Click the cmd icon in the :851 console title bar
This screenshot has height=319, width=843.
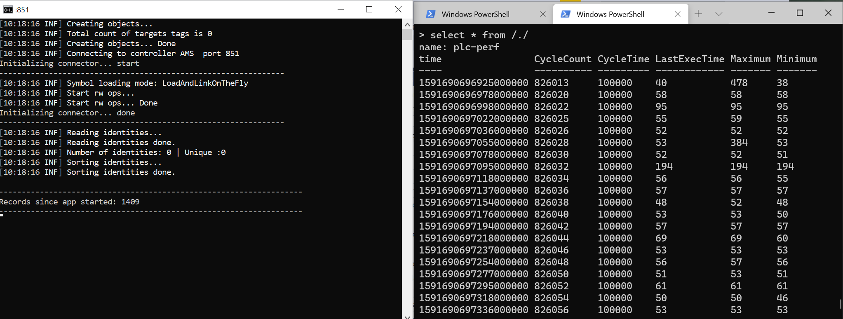pos(8,9)
